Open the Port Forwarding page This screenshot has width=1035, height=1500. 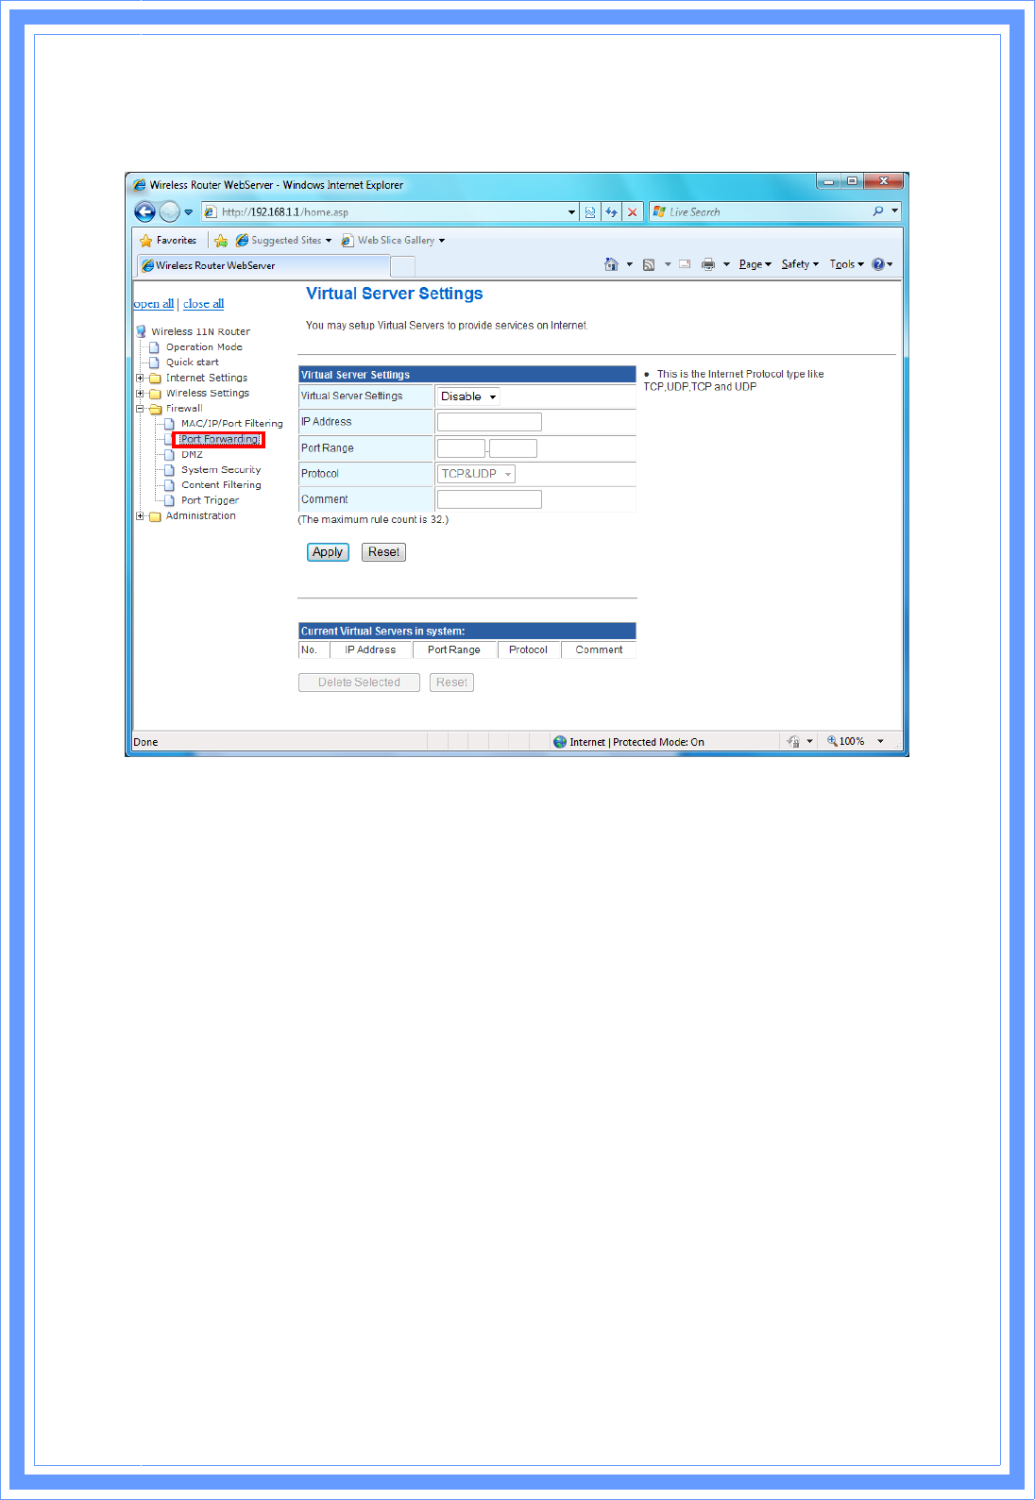219,439
